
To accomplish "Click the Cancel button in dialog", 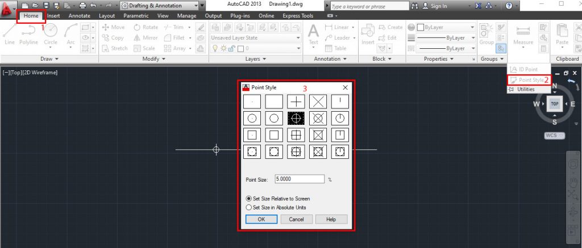I will tap(296, 219).
